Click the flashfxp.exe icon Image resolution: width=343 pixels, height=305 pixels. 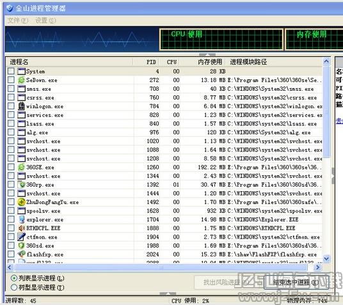coord(21,254)
